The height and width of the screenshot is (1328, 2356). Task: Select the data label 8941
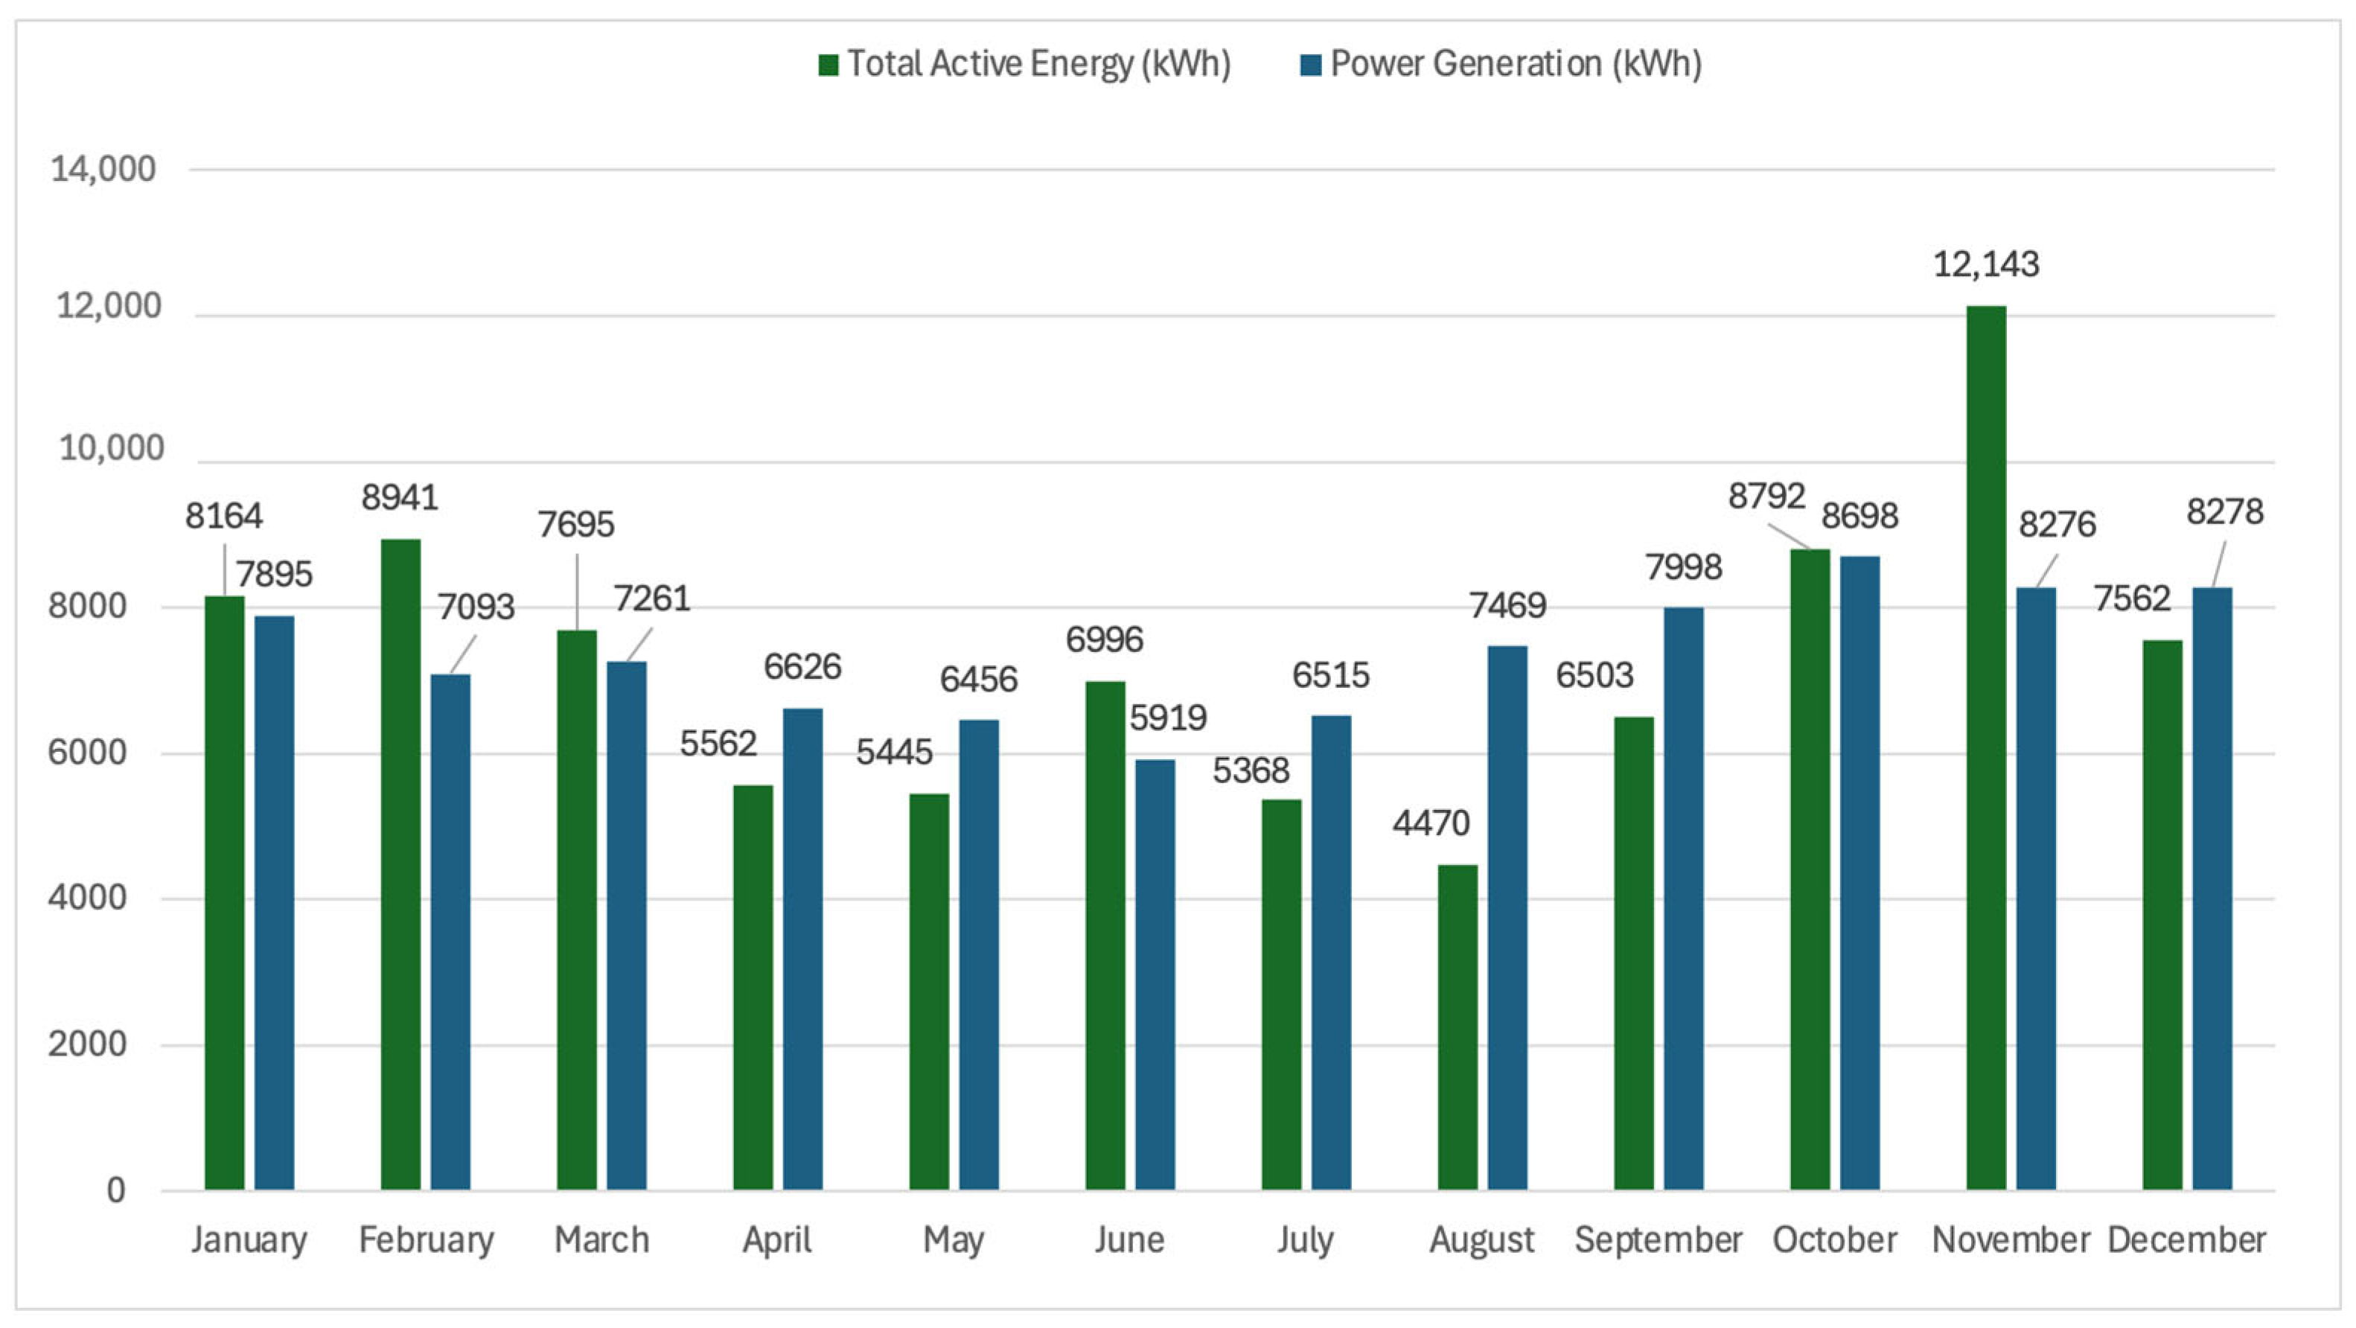tap(400, 497)
